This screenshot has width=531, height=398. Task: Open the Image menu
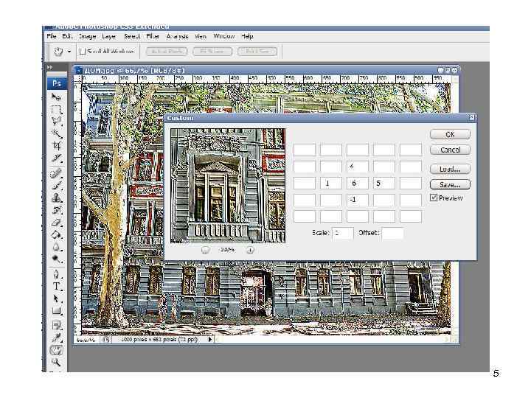click(87, 36)
